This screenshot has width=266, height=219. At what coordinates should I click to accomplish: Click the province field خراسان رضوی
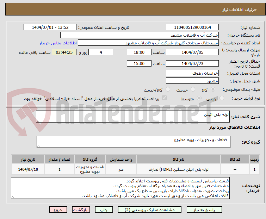192,73
